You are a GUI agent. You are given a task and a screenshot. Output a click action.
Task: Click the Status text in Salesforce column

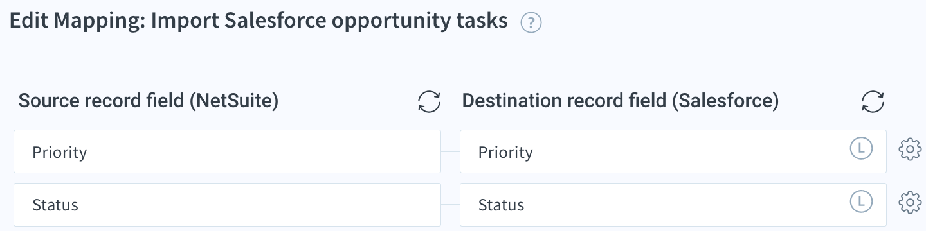pyautogui.click(x=501, y=205)
